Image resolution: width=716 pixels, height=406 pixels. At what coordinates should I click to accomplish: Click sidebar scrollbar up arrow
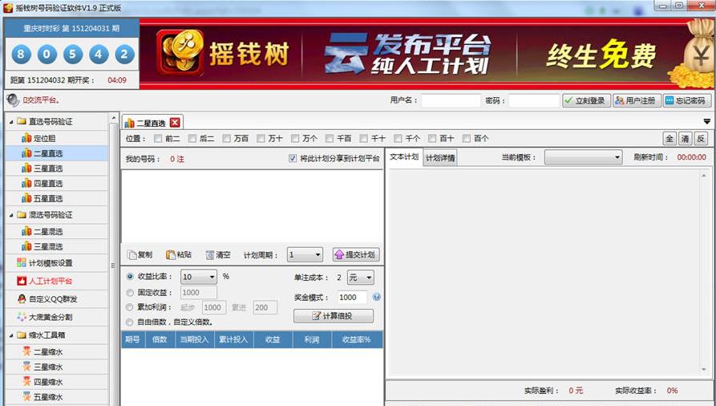click(114, 119)
